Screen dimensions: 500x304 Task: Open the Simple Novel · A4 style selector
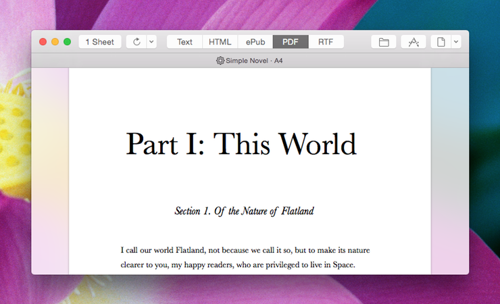pos(249,61)
